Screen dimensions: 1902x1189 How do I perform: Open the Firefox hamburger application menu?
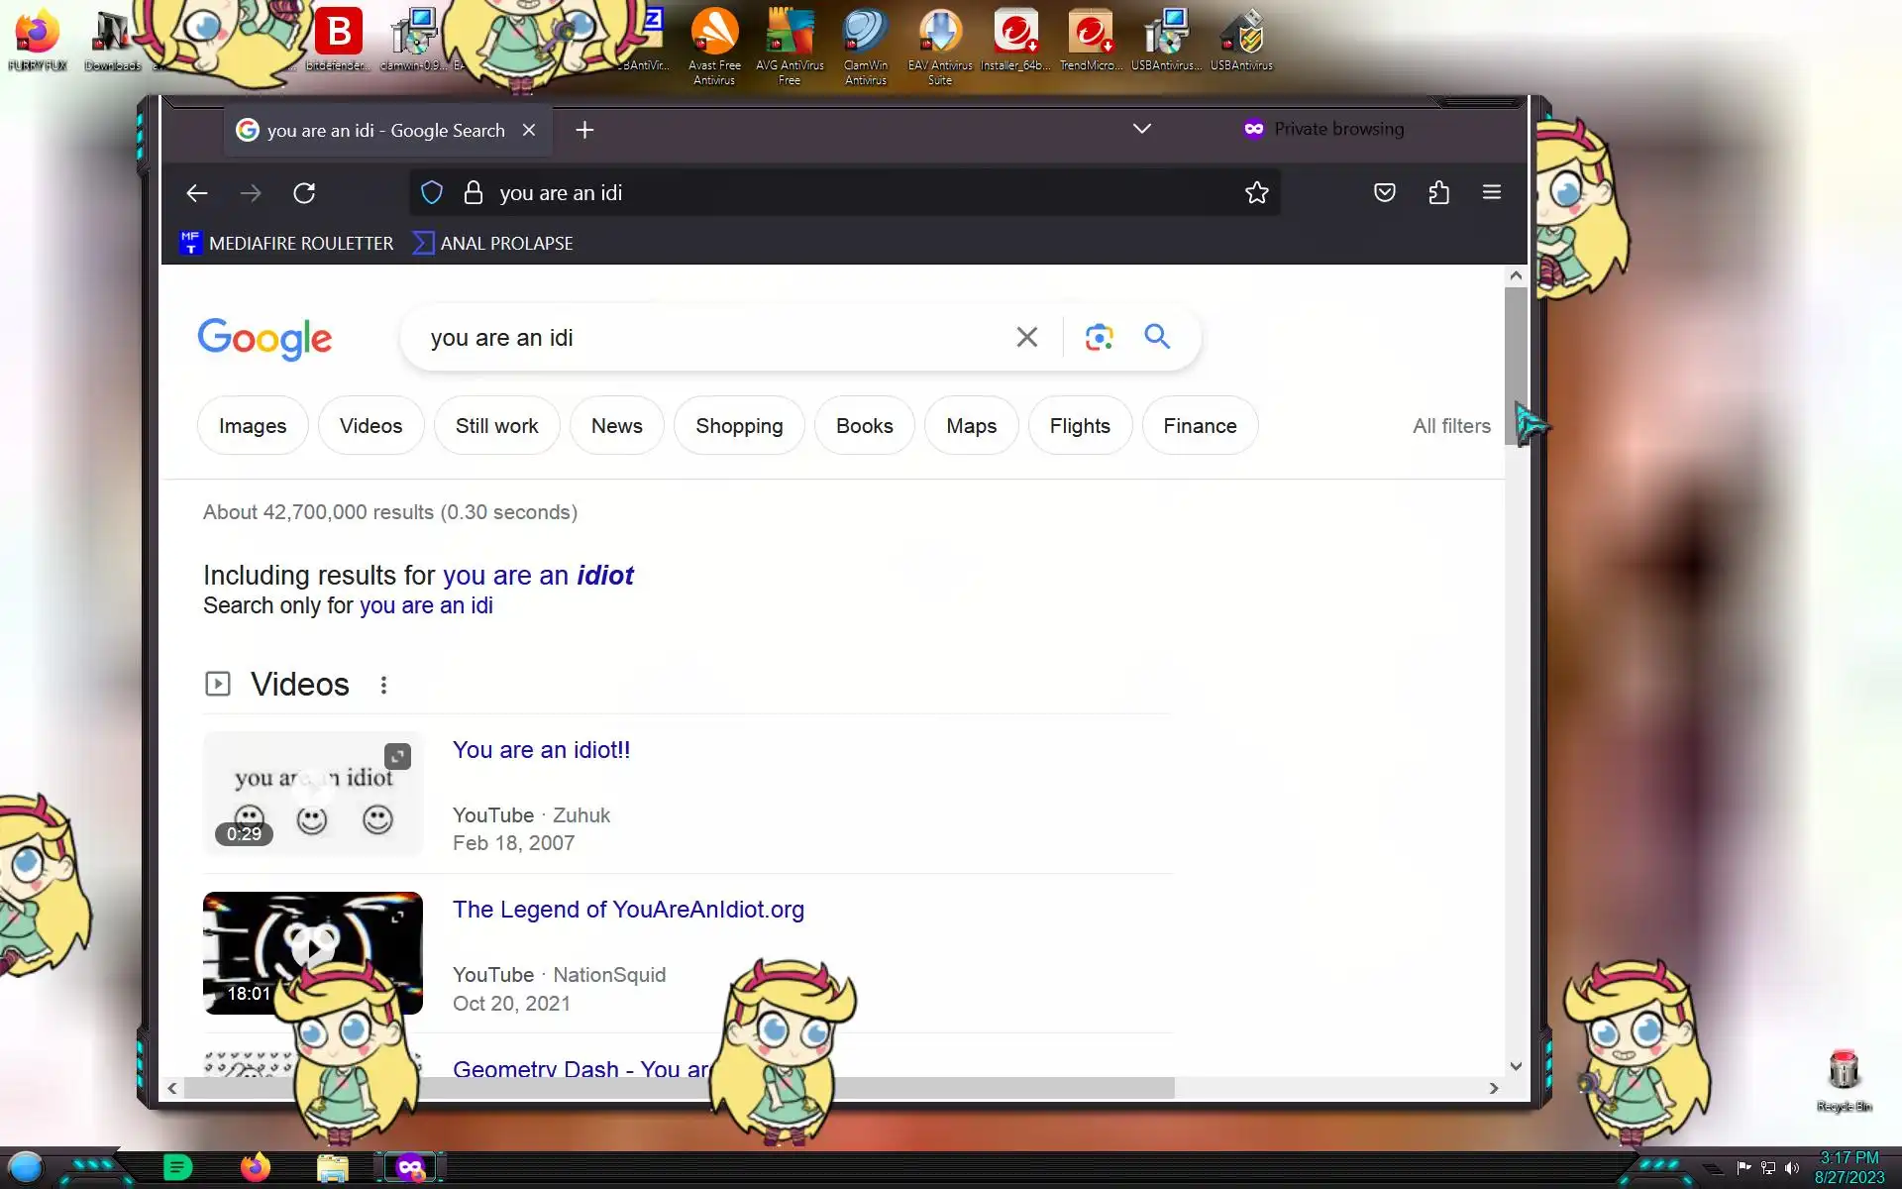pos(1491,193)
